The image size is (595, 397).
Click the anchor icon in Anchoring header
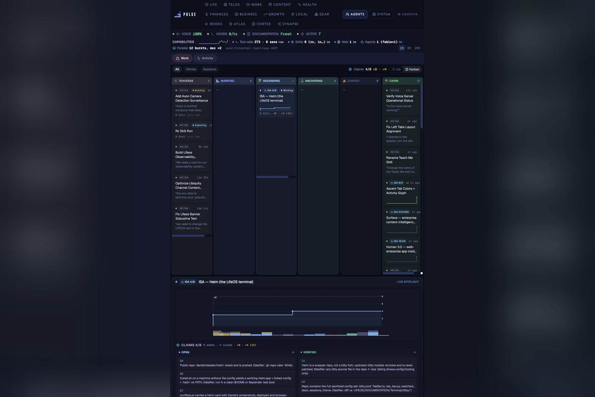(x=302, y=81)
